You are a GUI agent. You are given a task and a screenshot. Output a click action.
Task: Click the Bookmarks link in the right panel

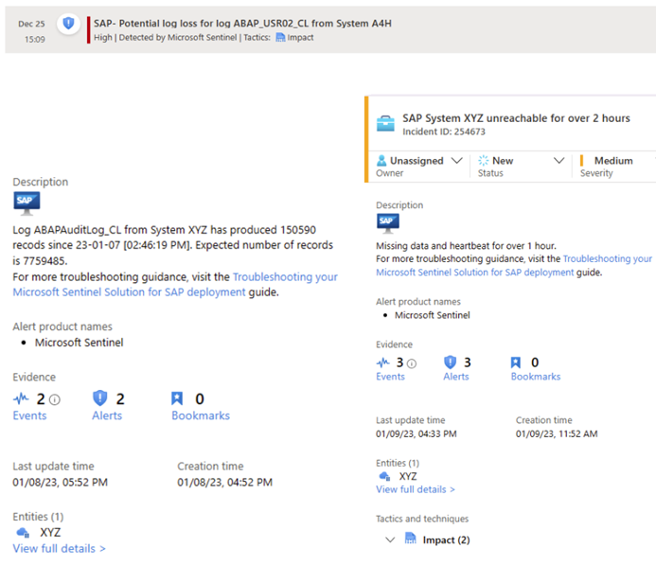(x=535, y=377)
